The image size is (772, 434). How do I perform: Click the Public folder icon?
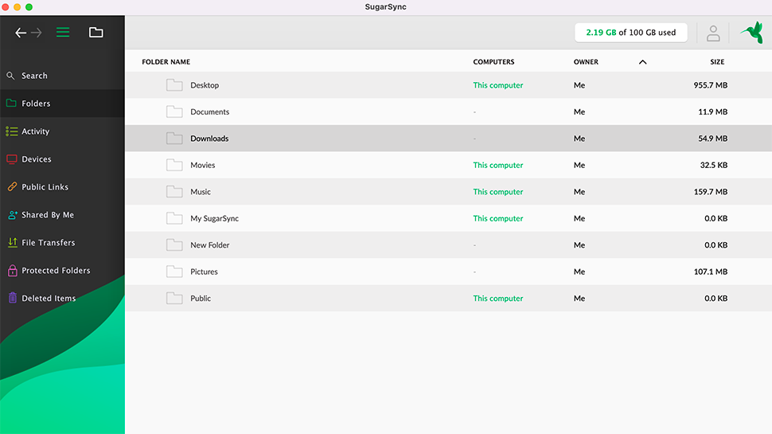[x=174, y=298]
